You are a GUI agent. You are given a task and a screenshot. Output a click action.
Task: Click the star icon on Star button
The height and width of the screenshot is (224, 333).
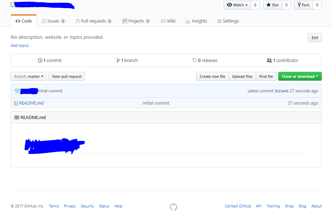click(269, 5)
